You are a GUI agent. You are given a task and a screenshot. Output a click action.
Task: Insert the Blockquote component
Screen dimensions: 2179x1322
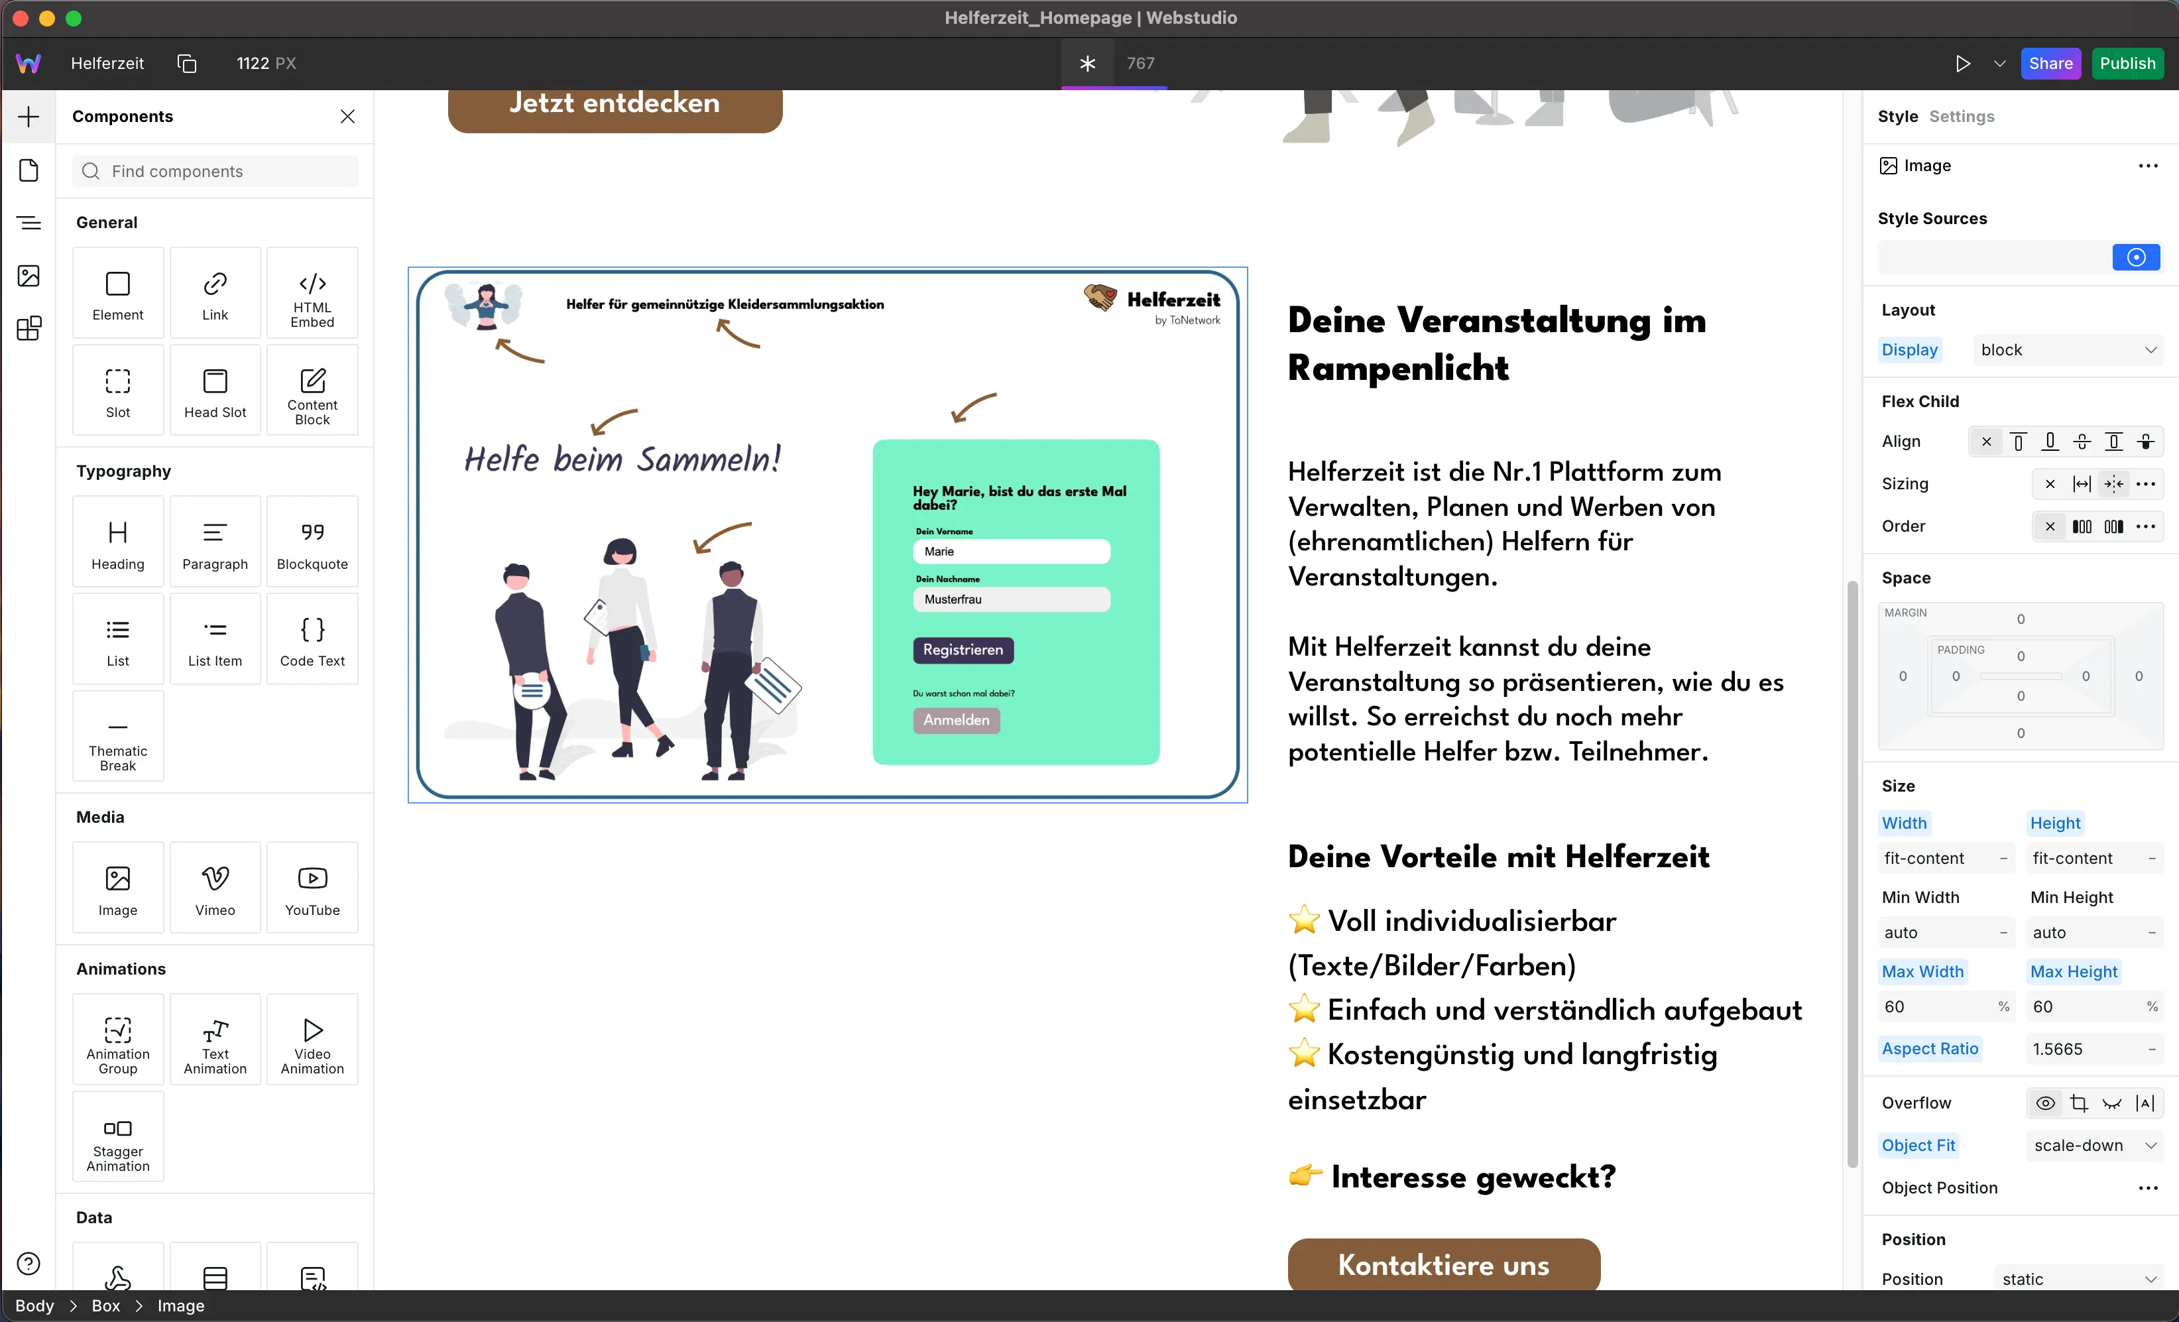(x=312, y=542)
